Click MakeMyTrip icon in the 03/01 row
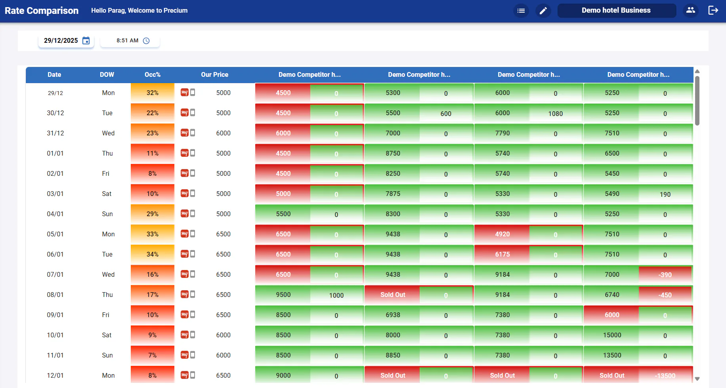The image size is (726, 388). pos(184,193)
